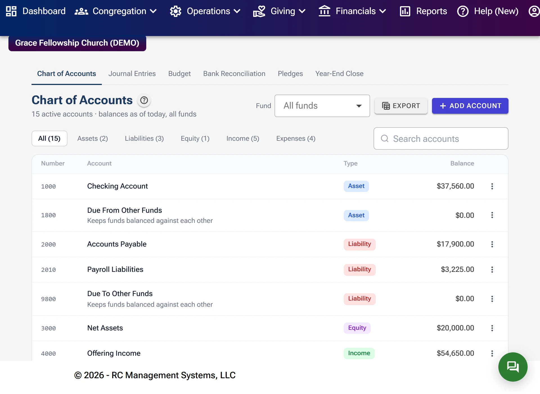540x394 pixels.
Task: Open the Dashboard grid icon
Action: point(11,11)
